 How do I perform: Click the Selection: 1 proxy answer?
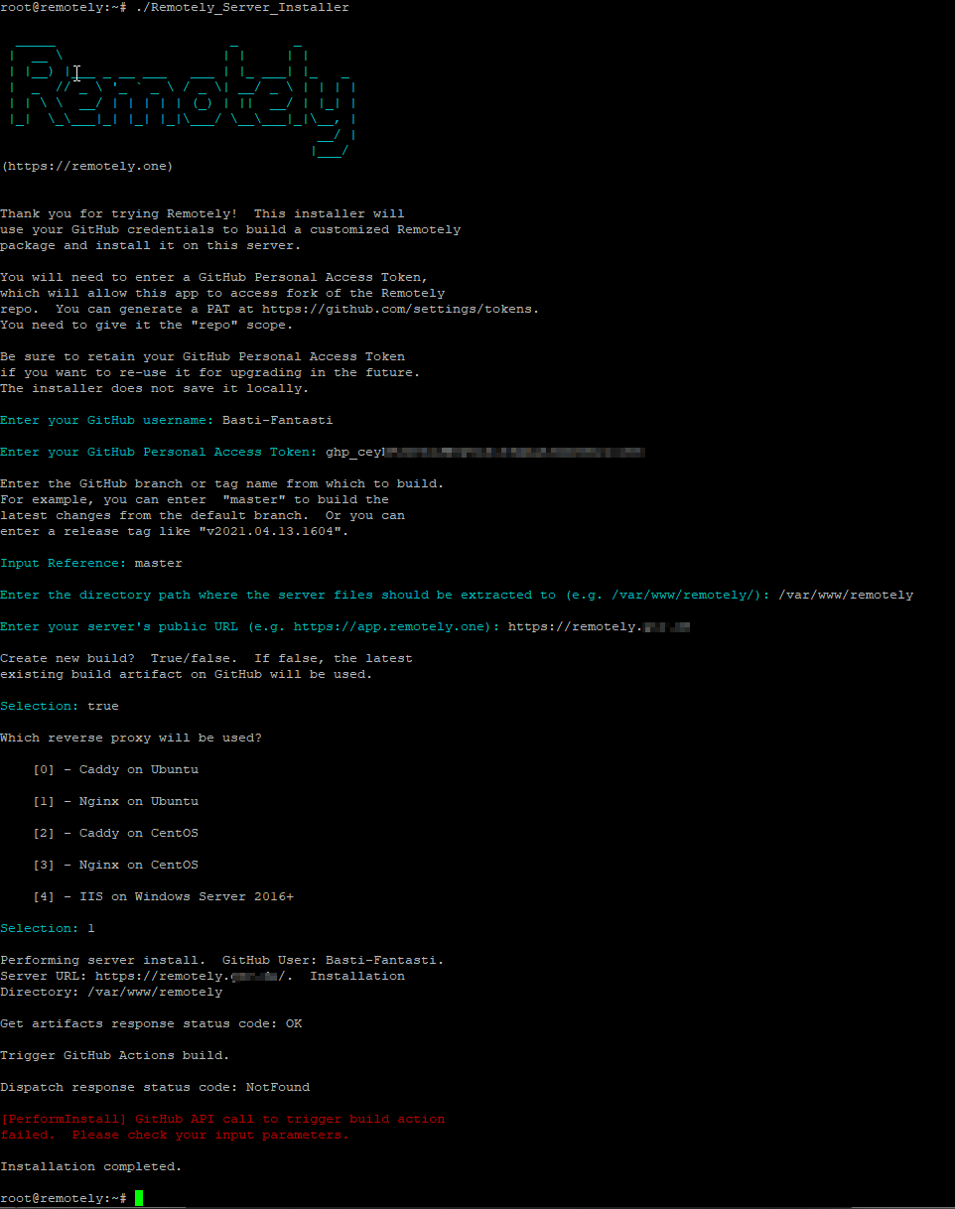tap(90, 927)
